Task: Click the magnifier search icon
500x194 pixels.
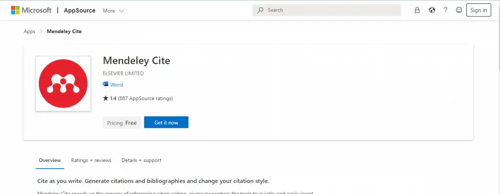Action: (261, 10)
